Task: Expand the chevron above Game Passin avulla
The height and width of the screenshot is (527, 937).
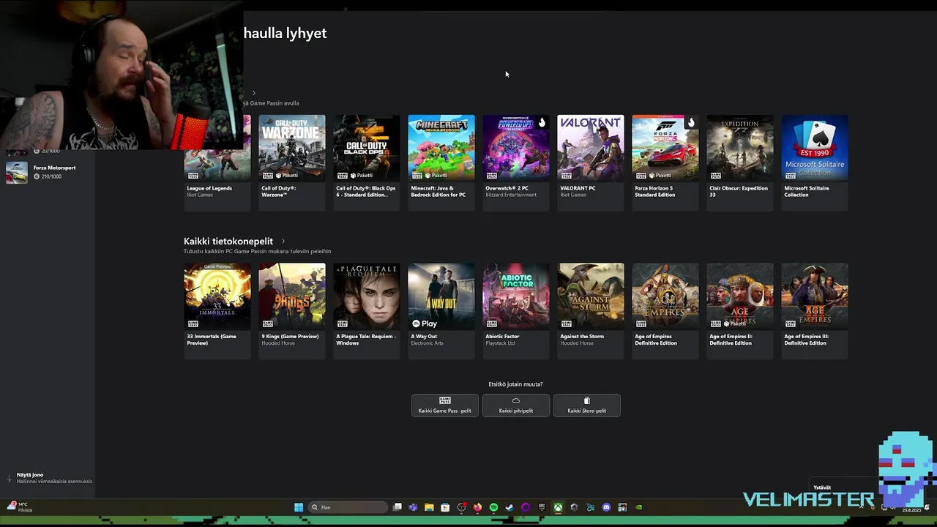Action: point(254,93)
